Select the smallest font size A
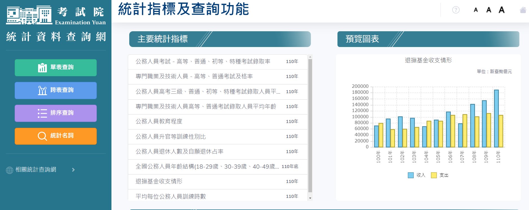Image resolution: width=529 pixels, height=210 pixels. (476, 10)
